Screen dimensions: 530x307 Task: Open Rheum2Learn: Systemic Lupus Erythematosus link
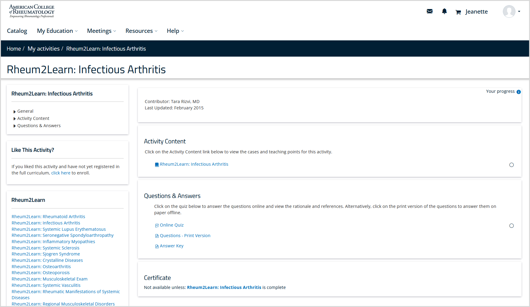point(59,229)
